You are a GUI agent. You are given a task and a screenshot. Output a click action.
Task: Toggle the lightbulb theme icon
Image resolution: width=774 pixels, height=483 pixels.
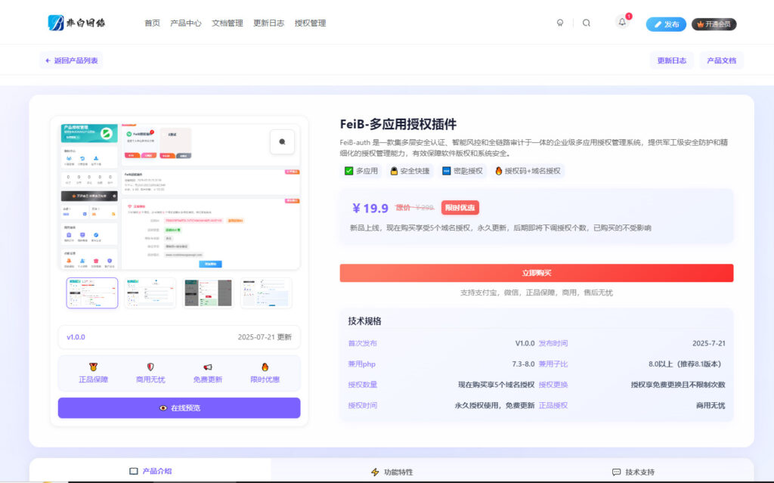tap(560, 23)
